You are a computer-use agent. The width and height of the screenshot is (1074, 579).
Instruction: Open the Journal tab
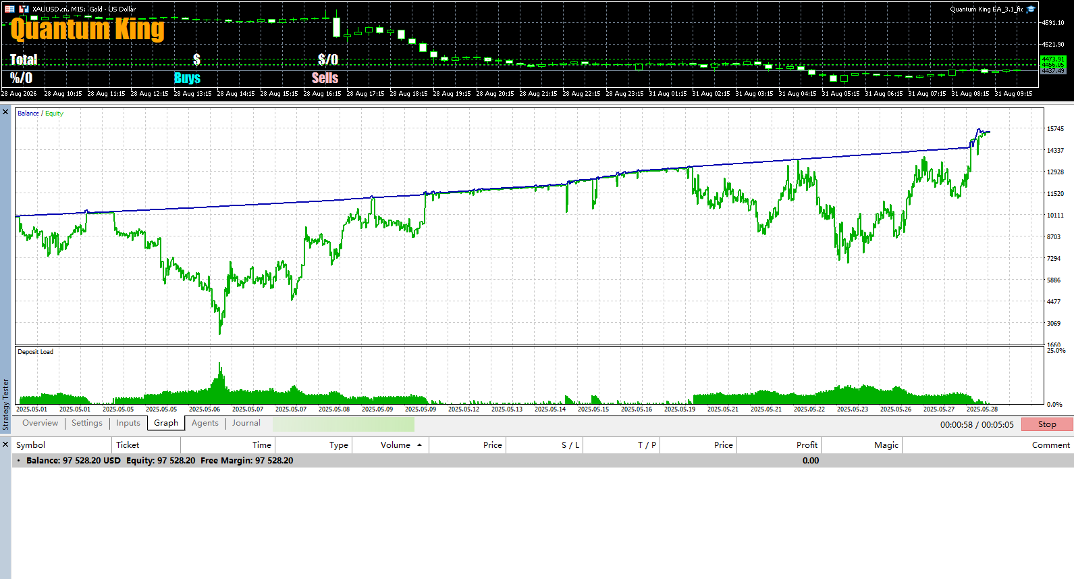pyautogui.click(x=246, y=423)
